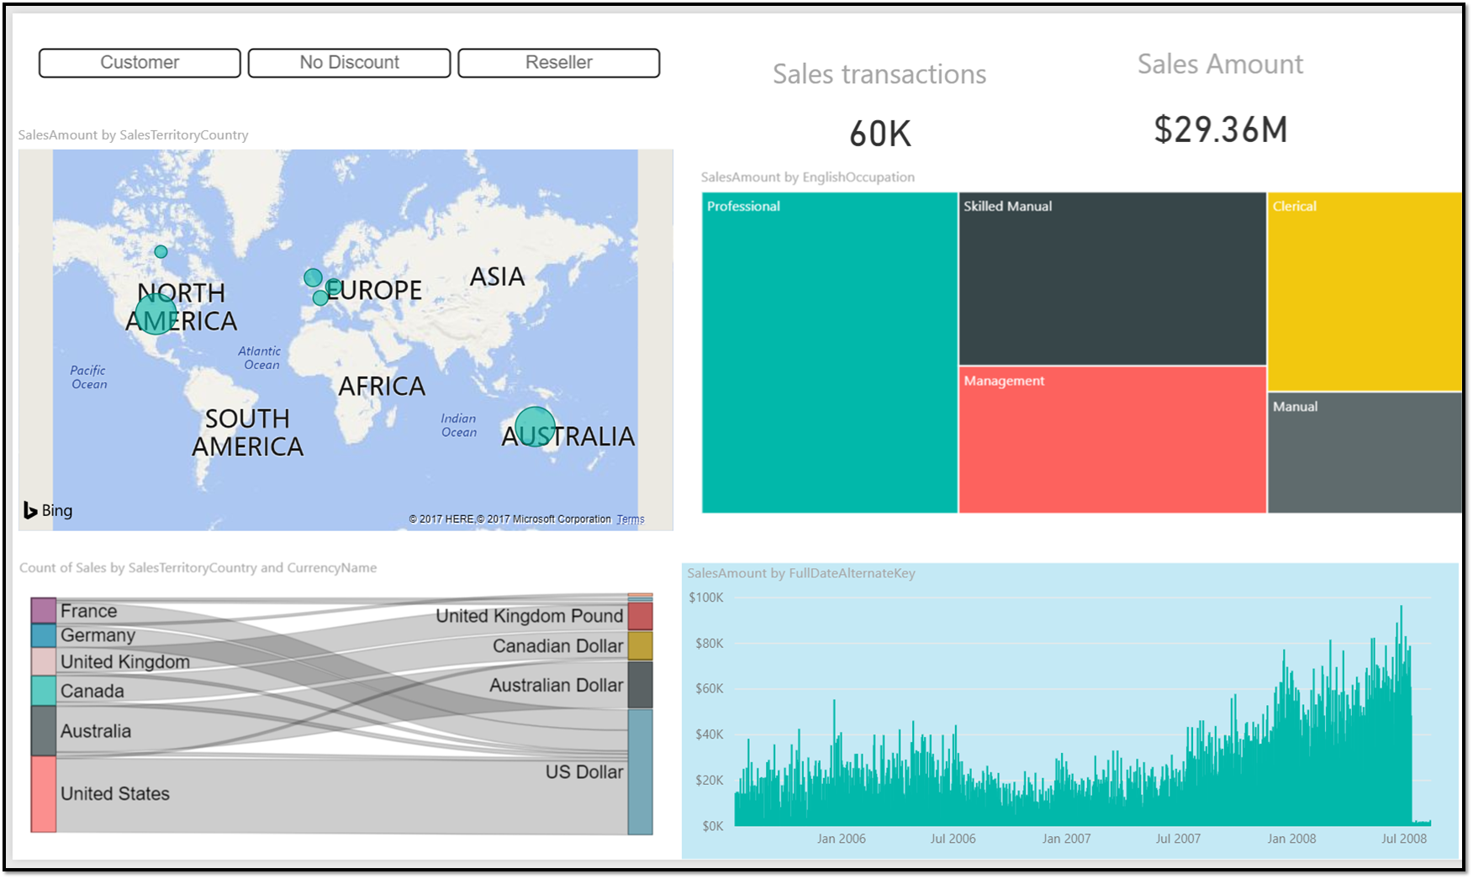Click the Count of Sales Sankey chart title

tap(198, 567)
